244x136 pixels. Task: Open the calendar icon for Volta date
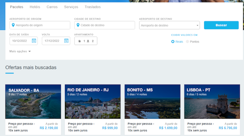(66, 41)
